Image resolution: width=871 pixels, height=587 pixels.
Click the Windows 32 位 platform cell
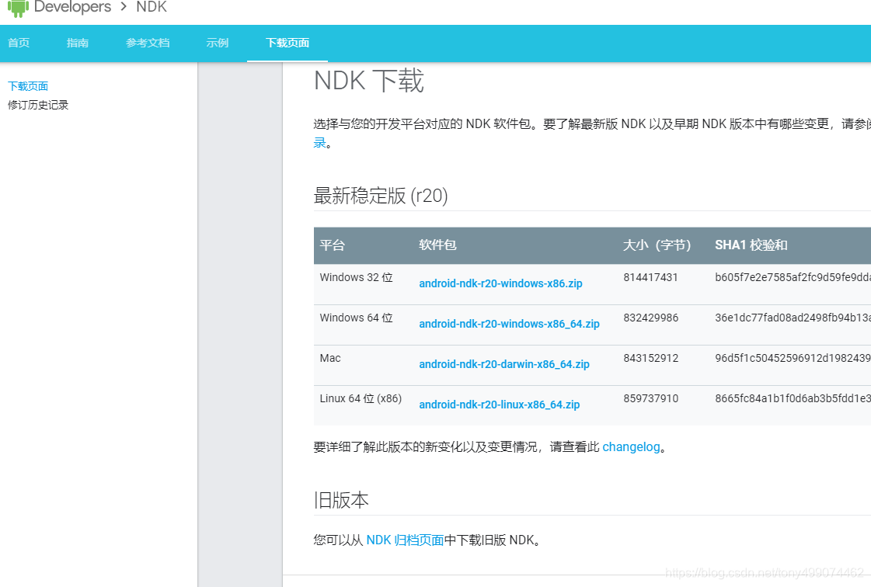point(356,277)
